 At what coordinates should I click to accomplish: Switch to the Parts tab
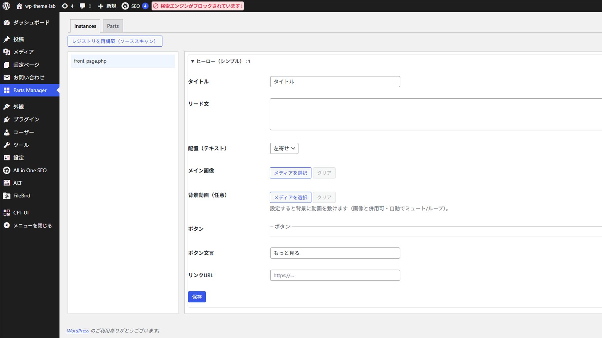point(113,26)
